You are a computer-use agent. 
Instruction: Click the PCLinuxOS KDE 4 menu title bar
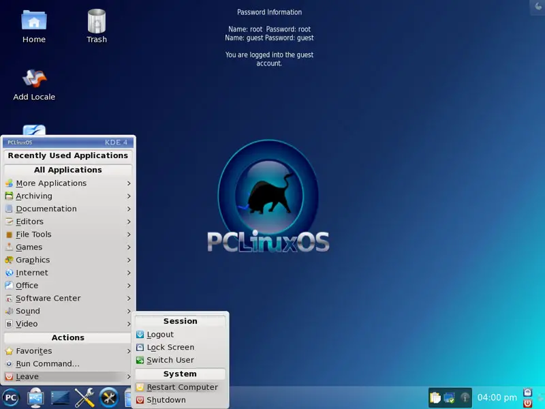(68, 142)
